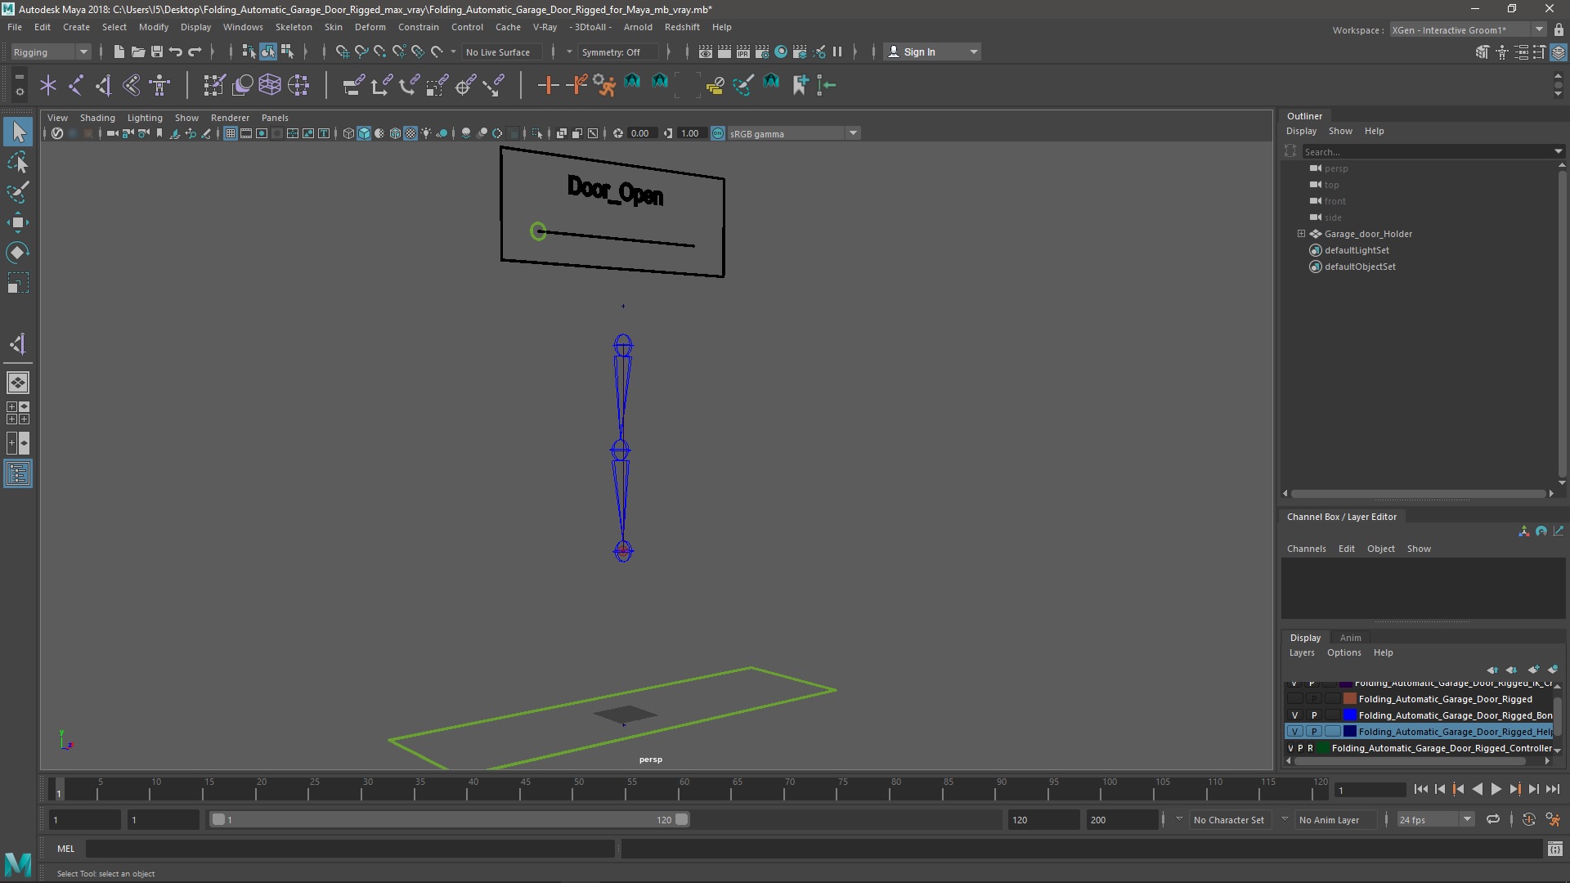Screen dimensions: 1570x883
Task: Click the blue color swatch of Rigged_Bon layer
Action: pos(1350,715)
